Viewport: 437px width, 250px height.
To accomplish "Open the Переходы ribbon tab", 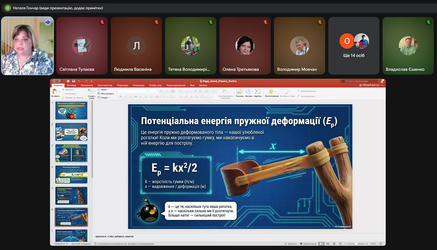I will (x=123, y=85).
